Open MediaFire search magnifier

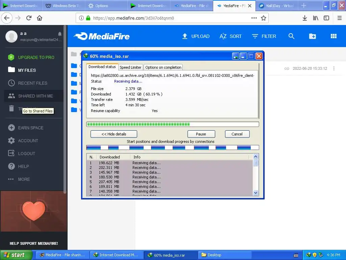tap(291, 36)
